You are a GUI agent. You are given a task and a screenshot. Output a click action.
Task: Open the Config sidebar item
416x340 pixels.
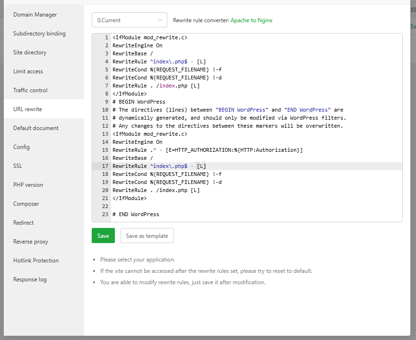tap(21, 147)
